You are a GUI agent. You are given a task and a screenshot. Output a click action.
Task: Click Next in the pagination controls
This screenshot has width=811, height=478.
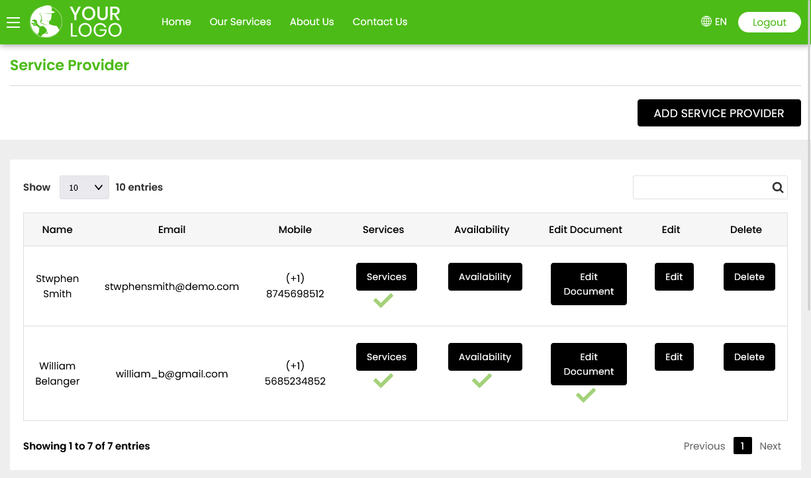pyautogui.click(x=770, y=446)
